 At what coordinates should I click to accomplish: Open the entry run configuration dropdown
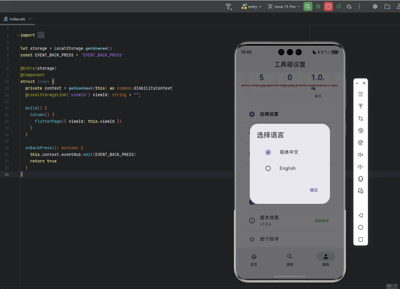click(x=252, y=7)
